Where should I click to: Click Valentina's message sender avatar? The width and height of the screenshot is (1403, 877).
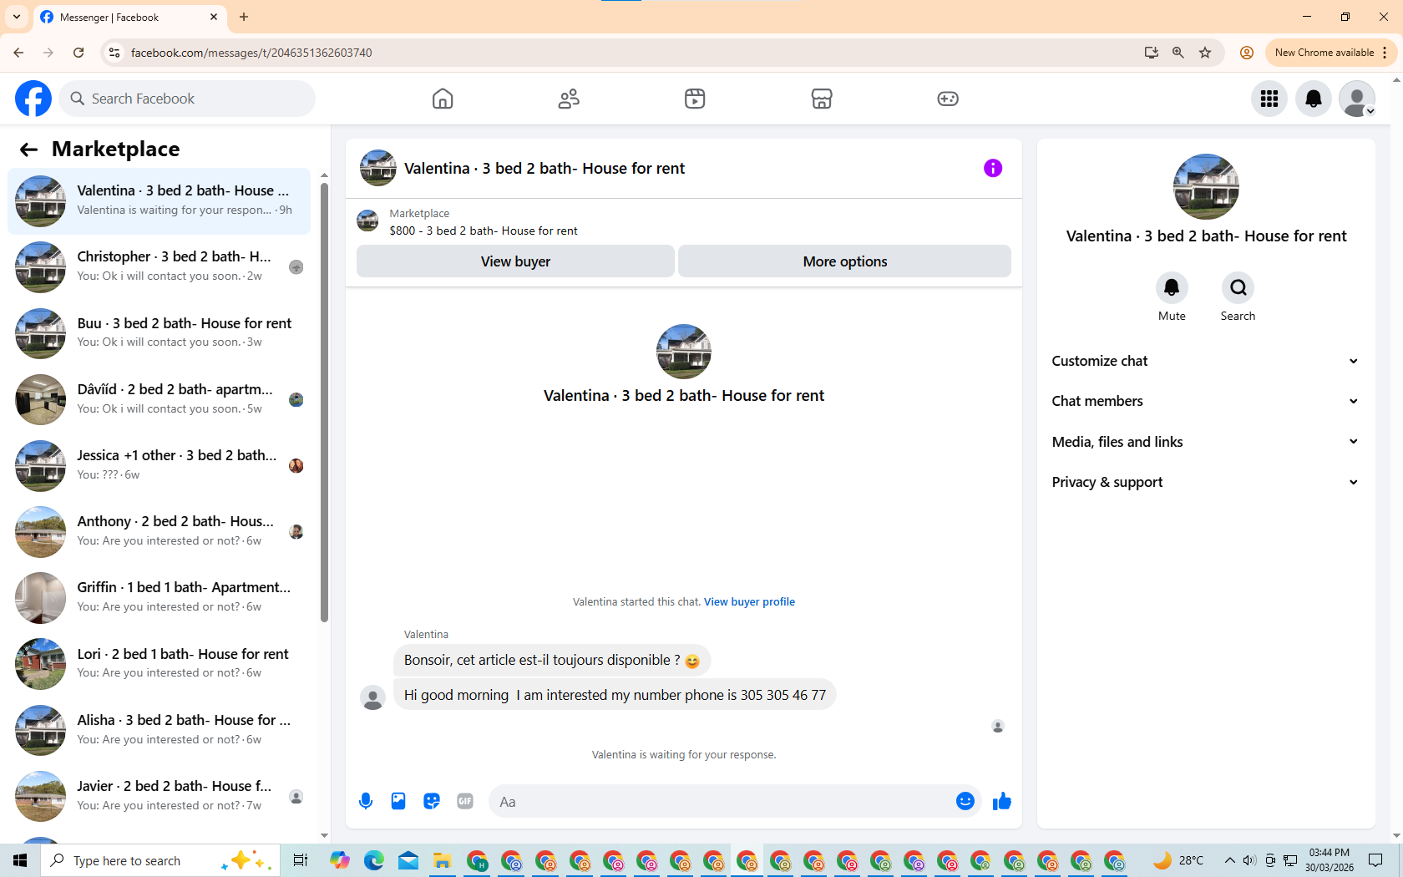click(372, 697)
